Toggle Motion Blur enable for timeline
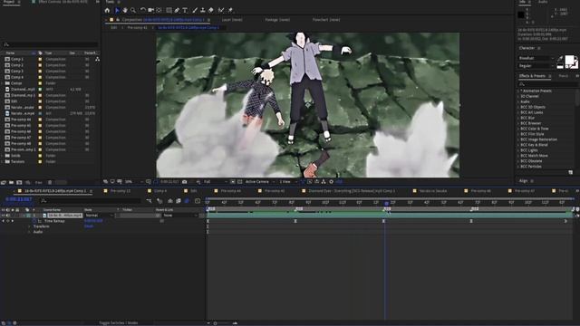The width and height of the screenshot is (580, 326). (x=187, y=201)
